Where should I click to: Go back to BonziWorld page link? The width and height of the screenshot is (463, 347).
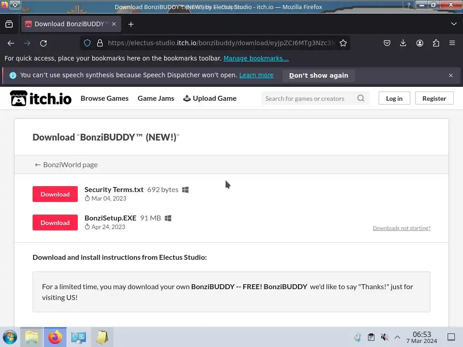coord(66,164)
